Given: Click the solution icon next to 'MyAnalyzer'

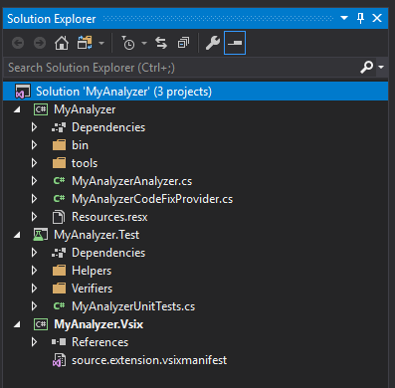Looking at the screenshot, I should tap(23, 92).
